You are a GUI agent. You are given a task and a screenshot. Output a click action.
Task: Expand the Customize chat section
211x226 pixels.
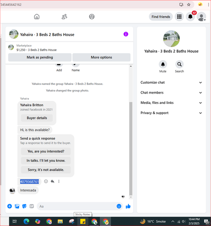click(171, 82)
